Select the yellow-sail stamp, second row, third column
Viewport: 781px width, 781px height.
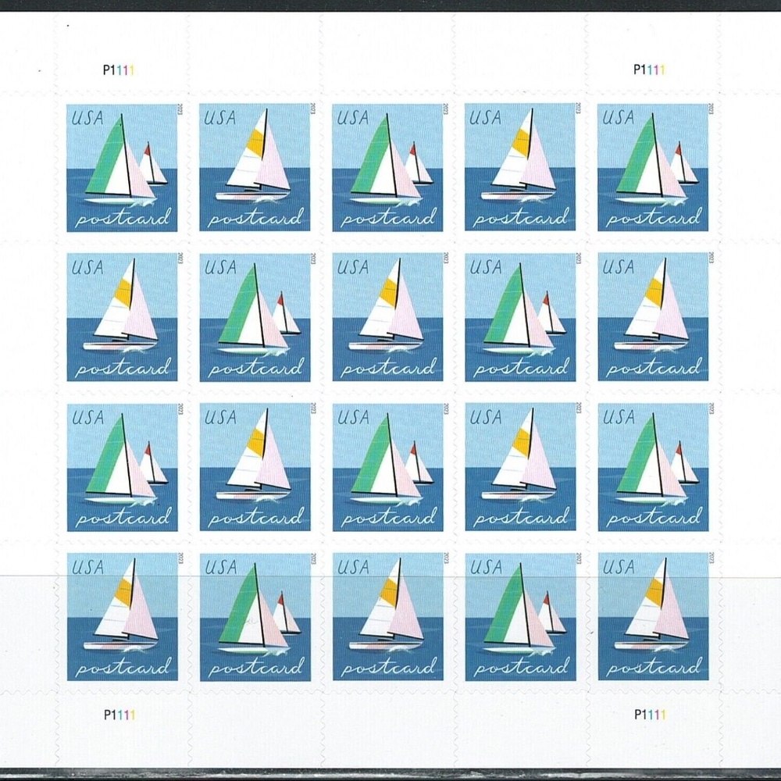[x=387, y=317]
